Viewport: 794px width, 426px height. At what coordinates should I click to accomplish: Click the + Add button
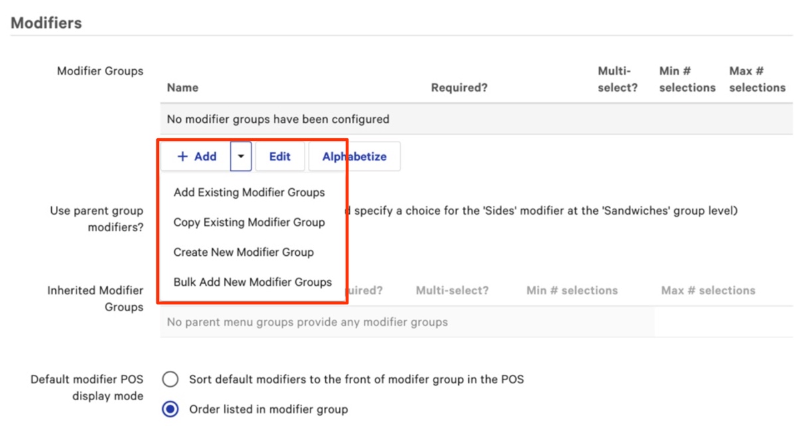(198, 156)
